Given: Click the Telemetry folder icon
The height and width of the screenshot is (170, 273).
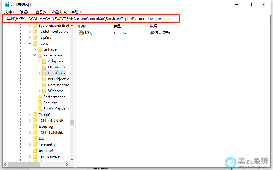Looking at the screenshot, I should pyautogui.click(x=35, y=144).
